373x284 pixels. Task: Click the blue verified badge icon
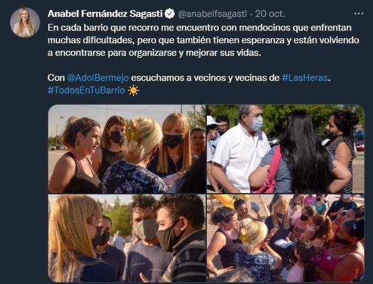170,14
